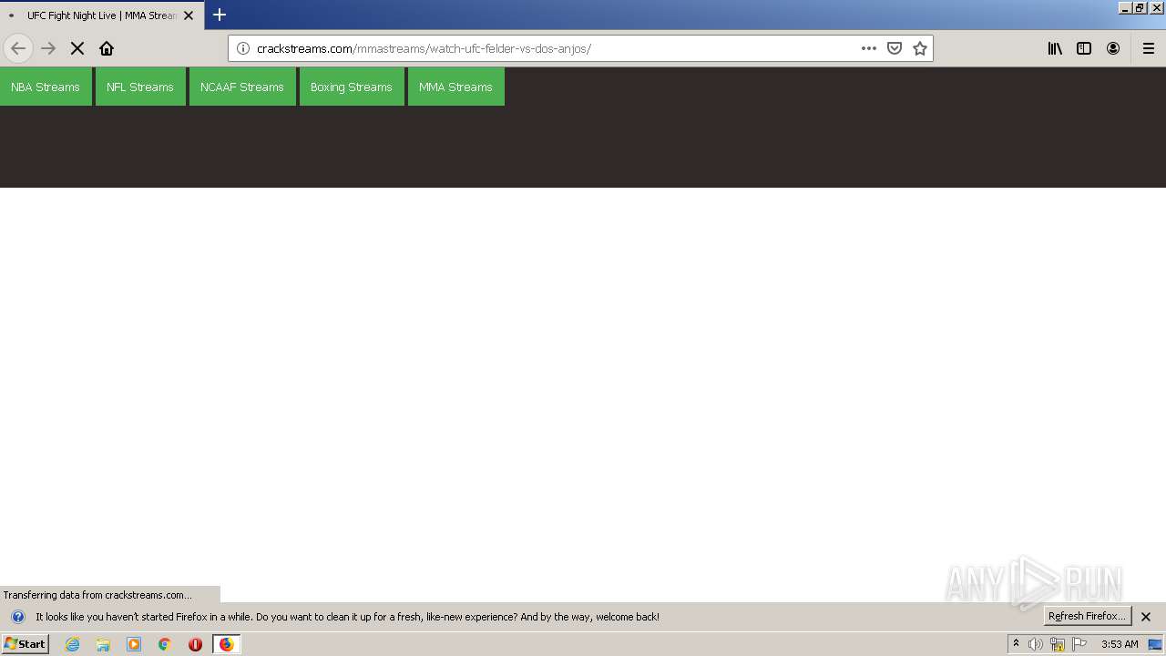Open MMA Streams page
The width and height of the screenshot is (1166, 656).
455,87
